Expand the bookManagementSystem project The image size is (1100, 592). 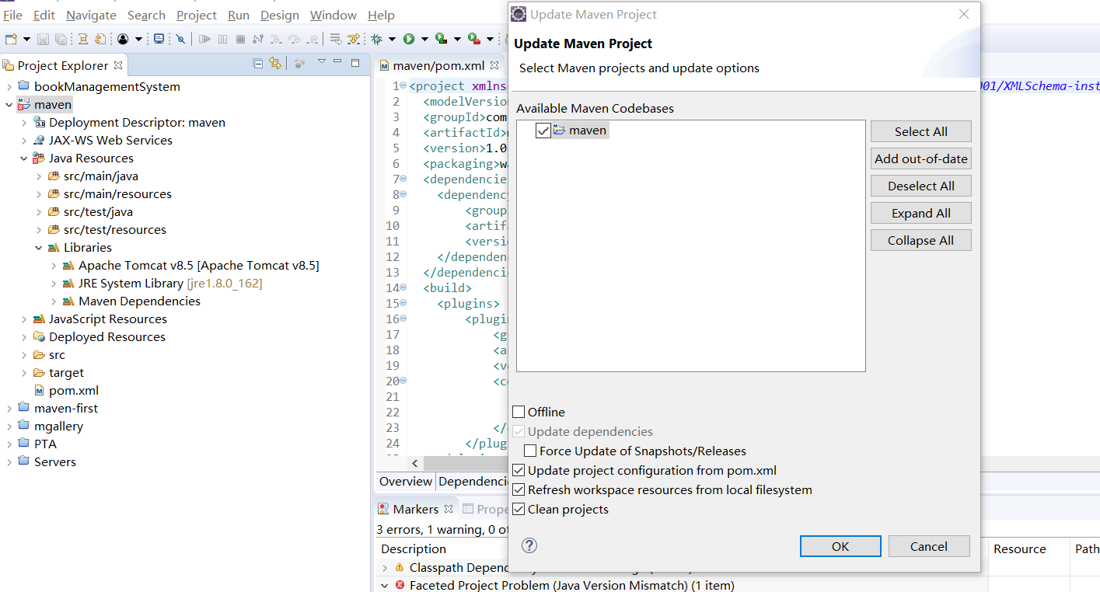point(9,86)
